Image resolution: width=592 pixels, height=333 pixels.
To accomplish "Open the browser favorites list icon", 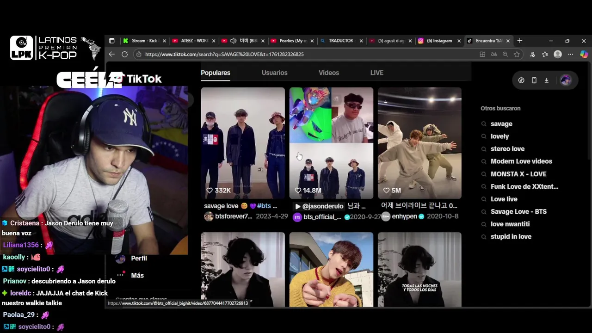I will click(x=545, y=54).
